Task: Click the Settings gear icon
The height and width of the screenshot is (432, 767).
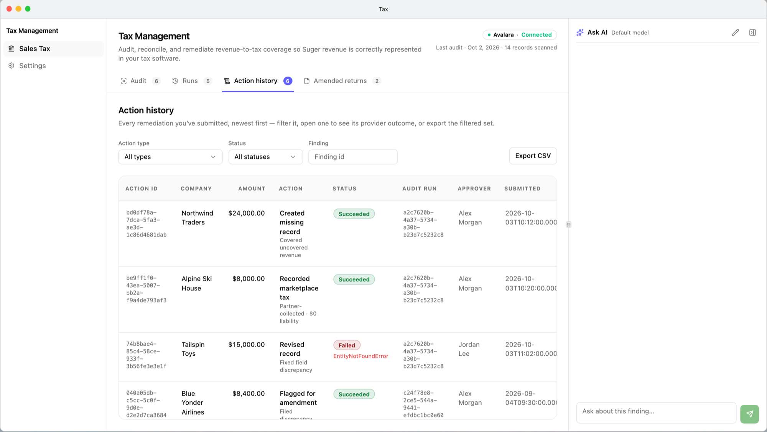Action: coord(12,66)
